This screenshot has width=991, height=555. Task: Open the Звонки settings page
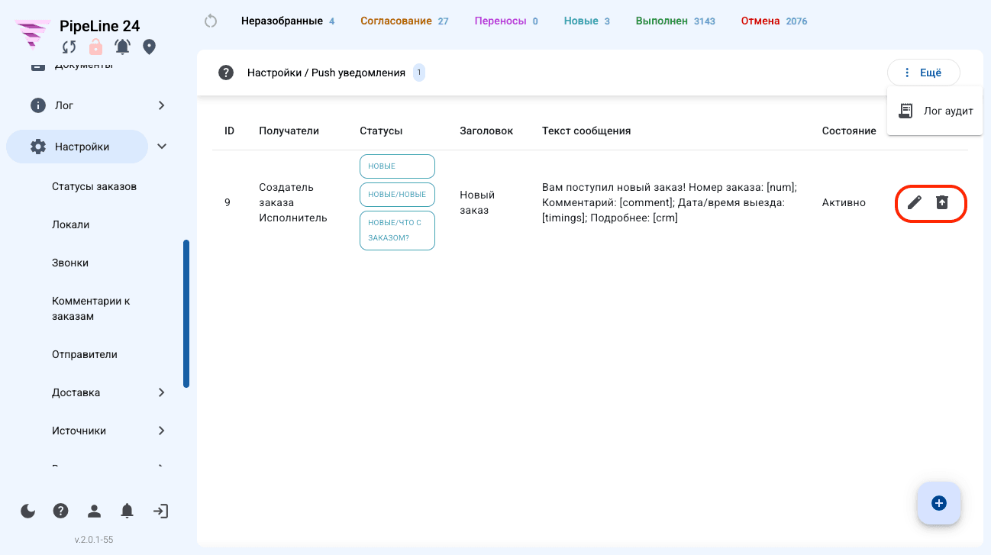tap(70, 263)
